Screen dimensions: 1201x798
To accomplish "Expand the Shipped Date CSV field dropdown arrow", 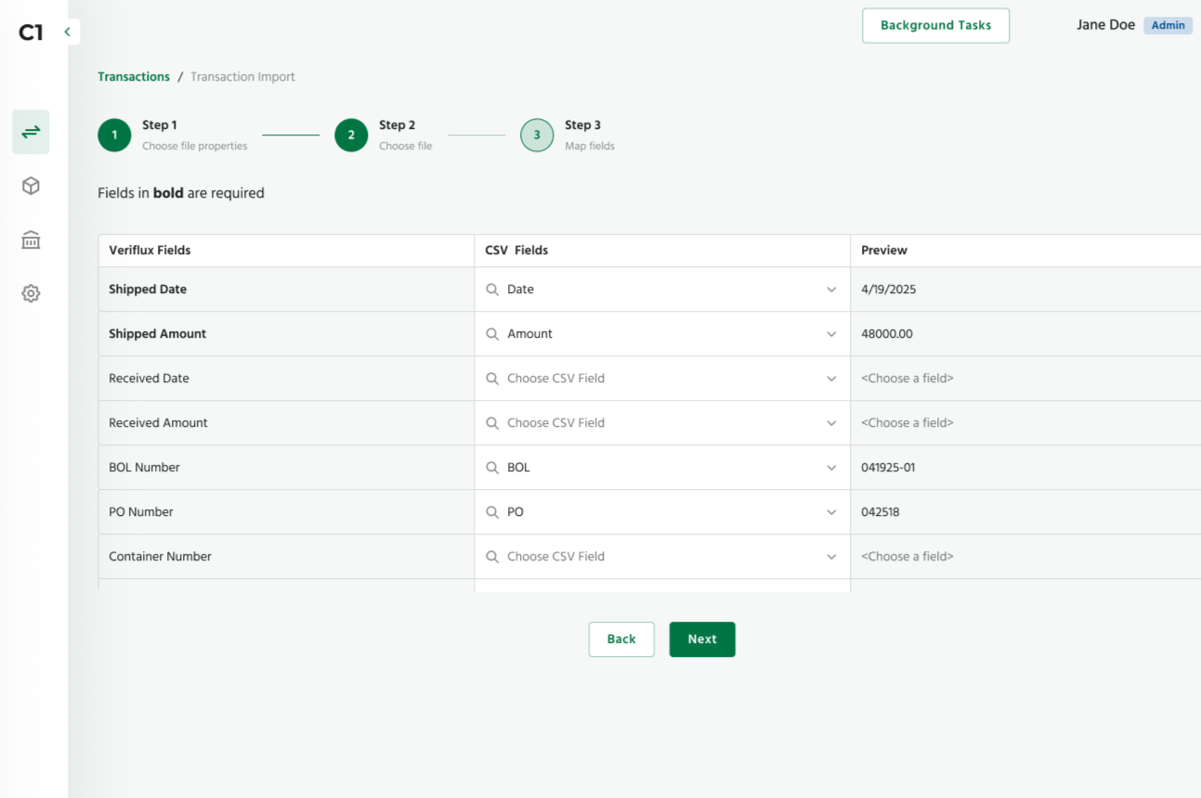I will tap(831, 290).
